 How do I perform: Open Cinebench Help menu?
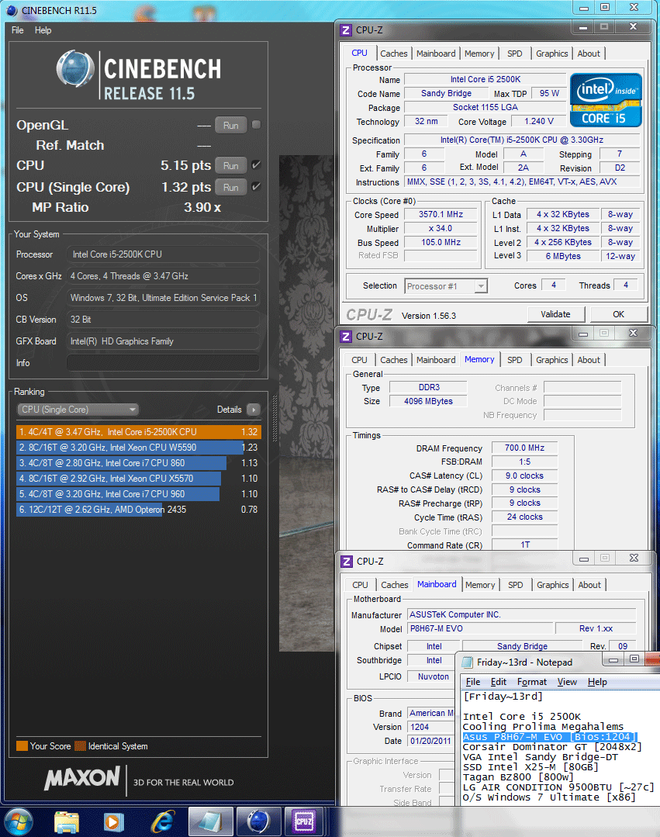[x=43, y=30]
